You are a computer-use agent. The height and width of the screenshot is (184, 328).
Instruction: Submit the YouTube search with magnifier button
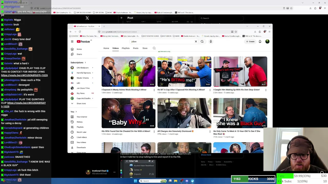(x=202, y=41)
